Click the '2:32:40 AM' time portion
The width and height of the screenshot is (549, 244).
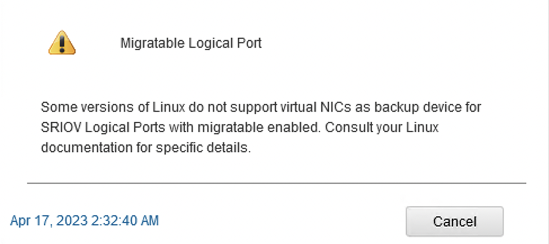[125, 221]
